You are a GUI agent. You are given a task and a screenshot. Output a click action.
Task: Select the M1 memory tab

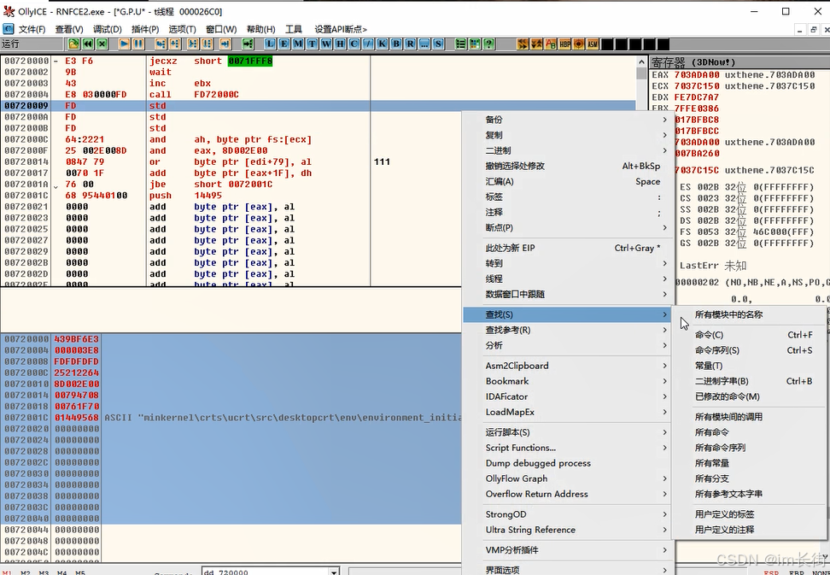[8, 572]
